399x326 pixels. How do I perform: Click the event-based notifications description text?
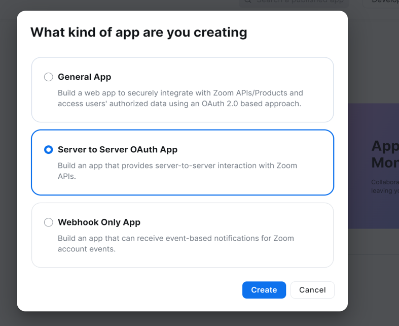[x=176, y=243]
